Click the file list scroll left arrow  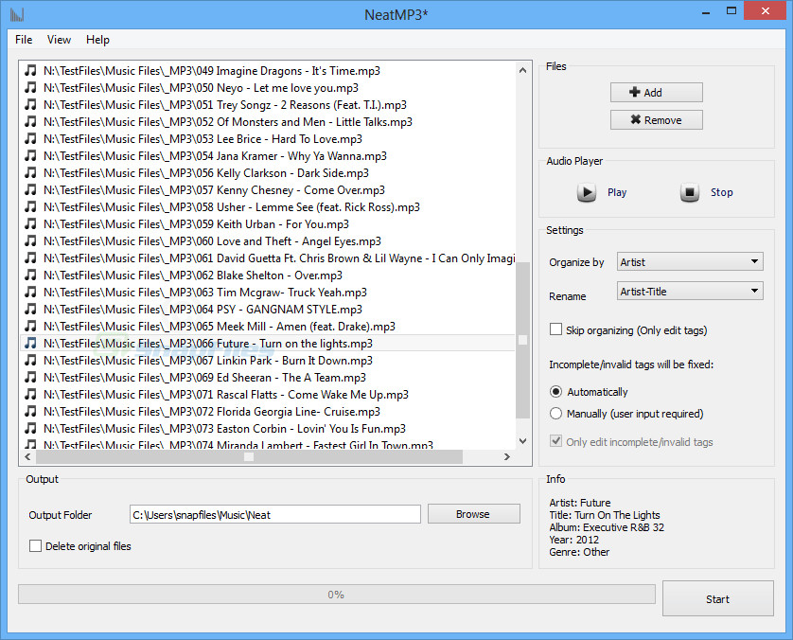[x=27, y=457]
